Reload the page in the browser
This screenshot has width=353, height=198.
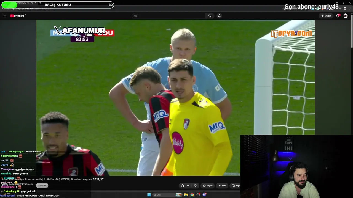[13, 9]
